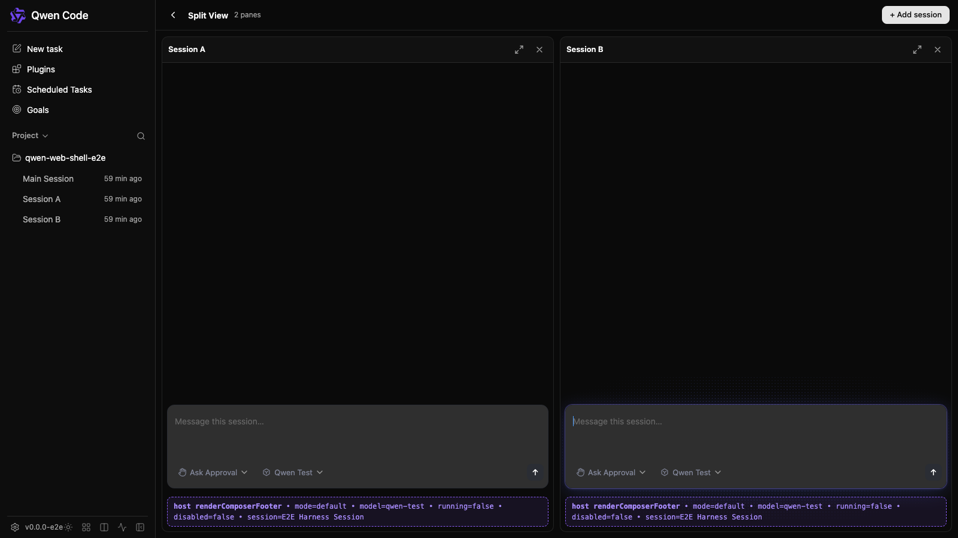
Task: Open Ask Approval dropdown in Session B
Action: pos(611,472)
